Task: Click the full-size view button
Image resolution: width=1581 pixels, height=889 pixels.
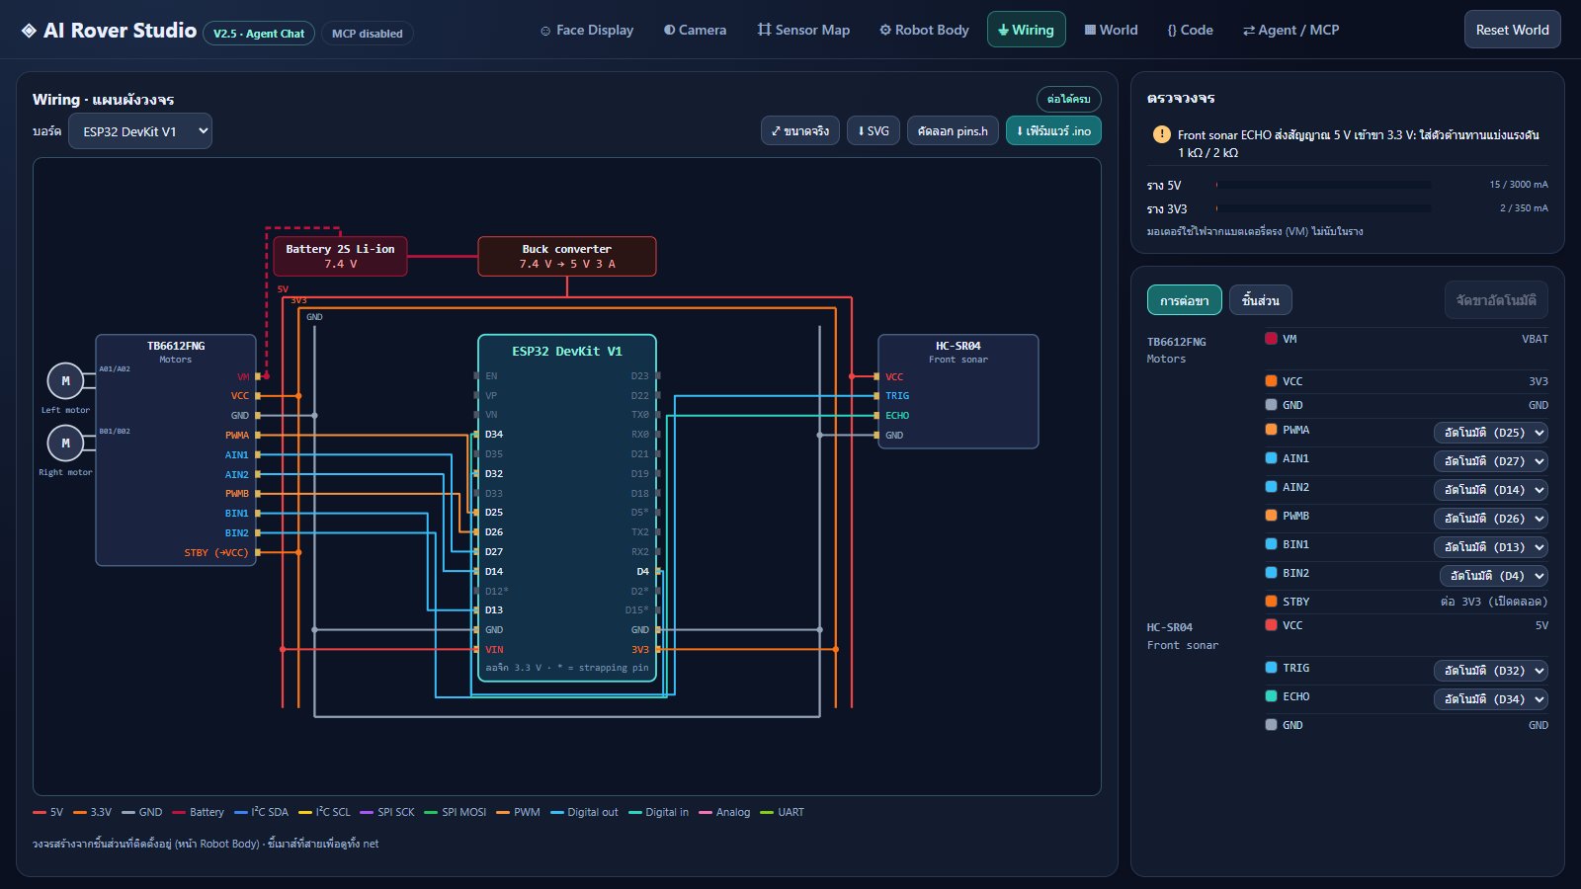Action: coord(800,130)
